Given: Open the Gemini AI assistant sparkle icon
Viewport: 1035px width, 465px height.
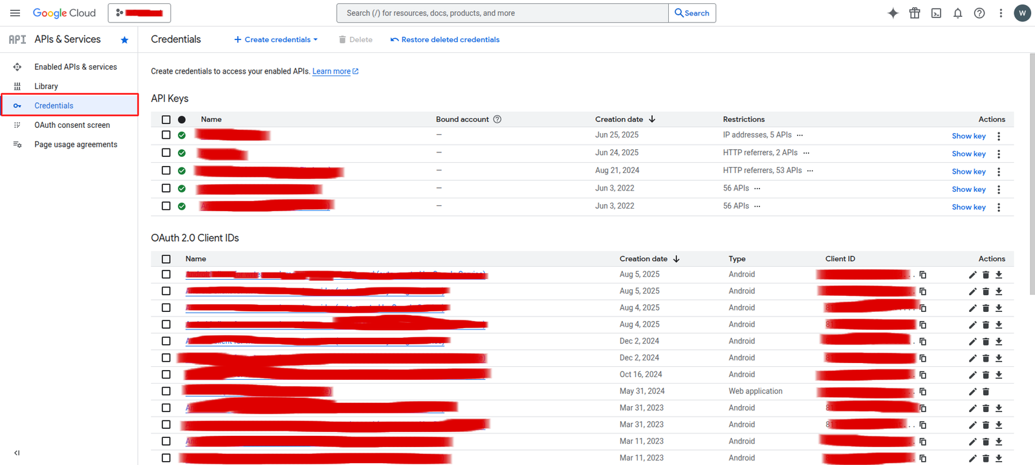Looking at the screenshot, I should 893,13.
